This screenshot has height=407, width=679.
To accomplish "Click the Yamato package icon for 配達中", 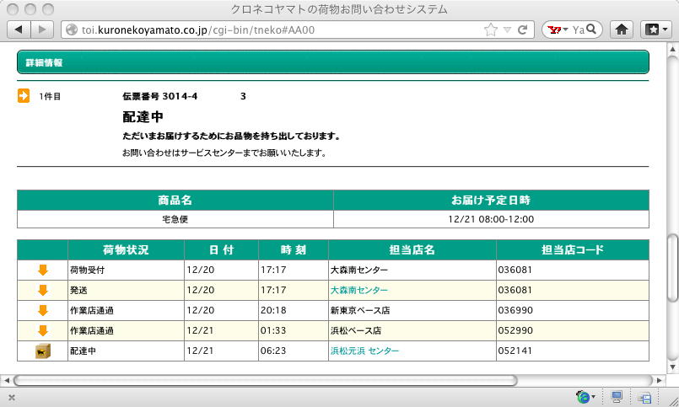I will point(42,351).
